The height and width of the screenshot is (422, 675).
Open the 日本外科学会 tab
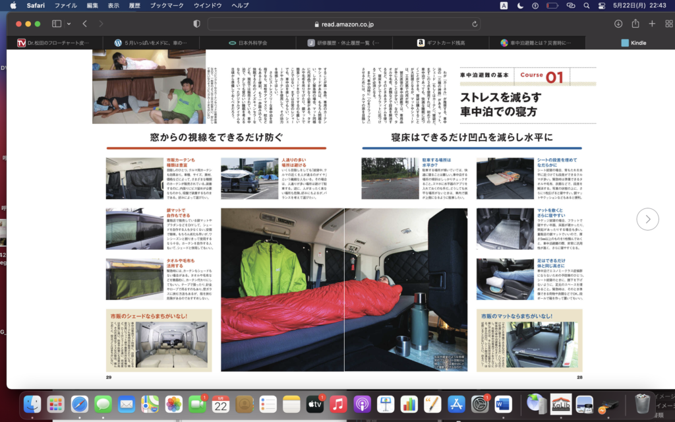[x=252, y=43]
